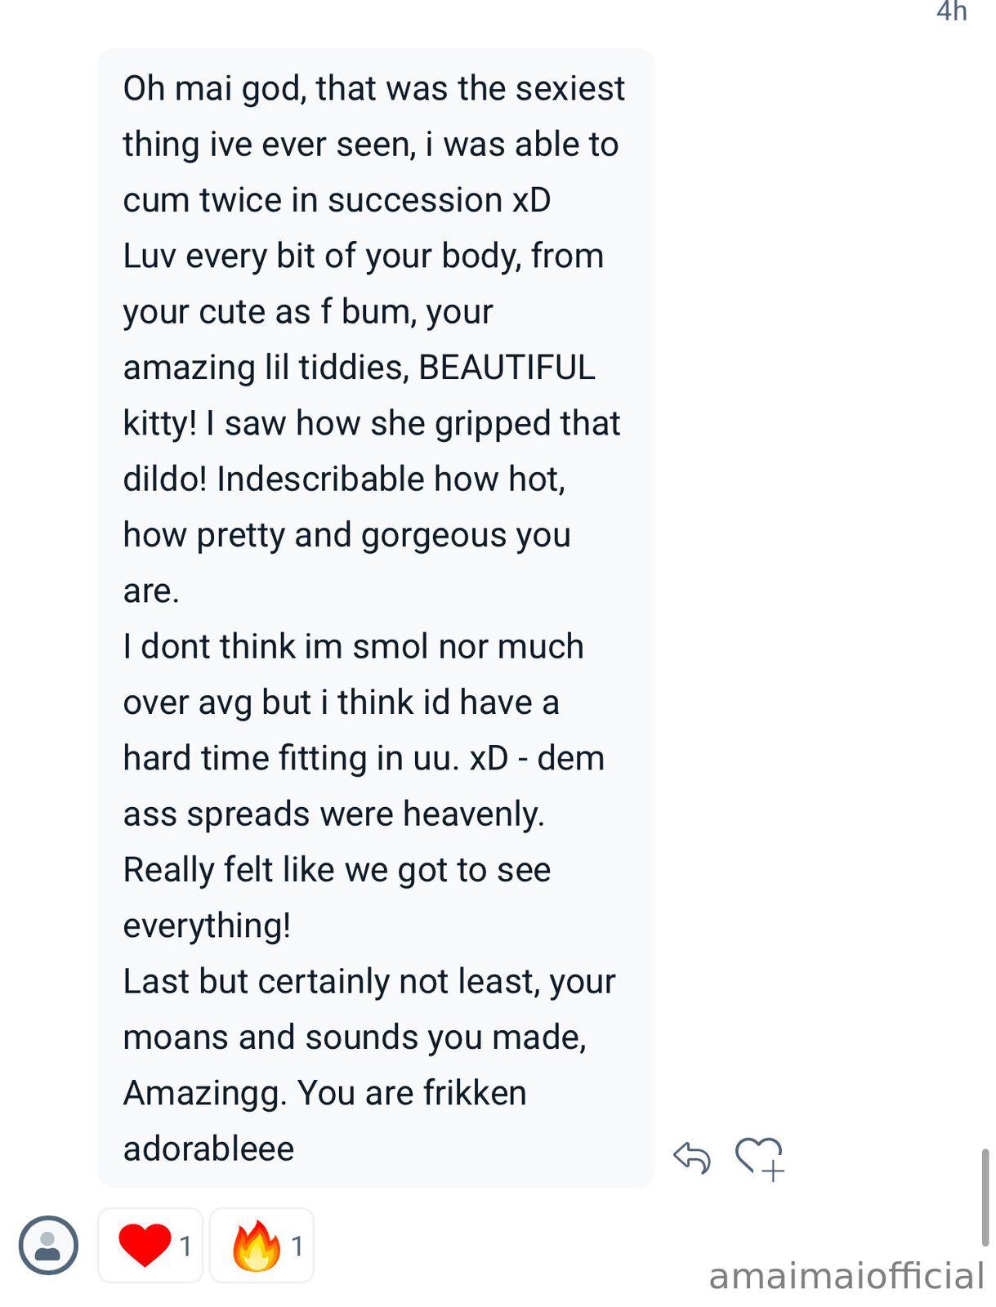This screenshot has height=1307, width=996.
Task: Click the heart reaction count number
Action: [x=185, y=1247]
